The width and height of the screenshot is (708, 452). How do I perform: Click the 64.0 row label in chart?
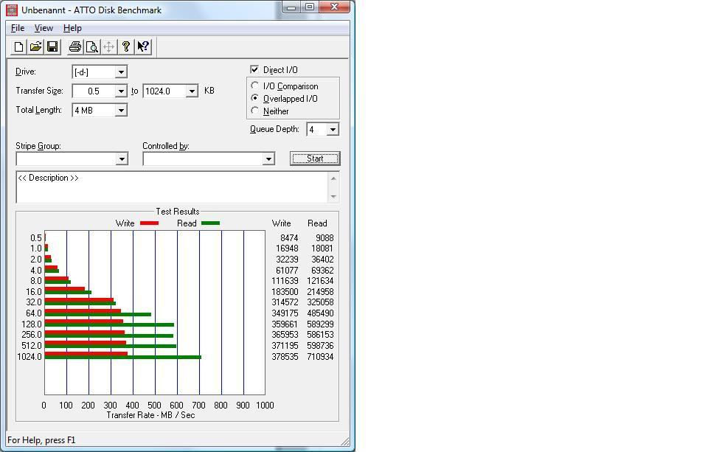[x=33, y=313]
